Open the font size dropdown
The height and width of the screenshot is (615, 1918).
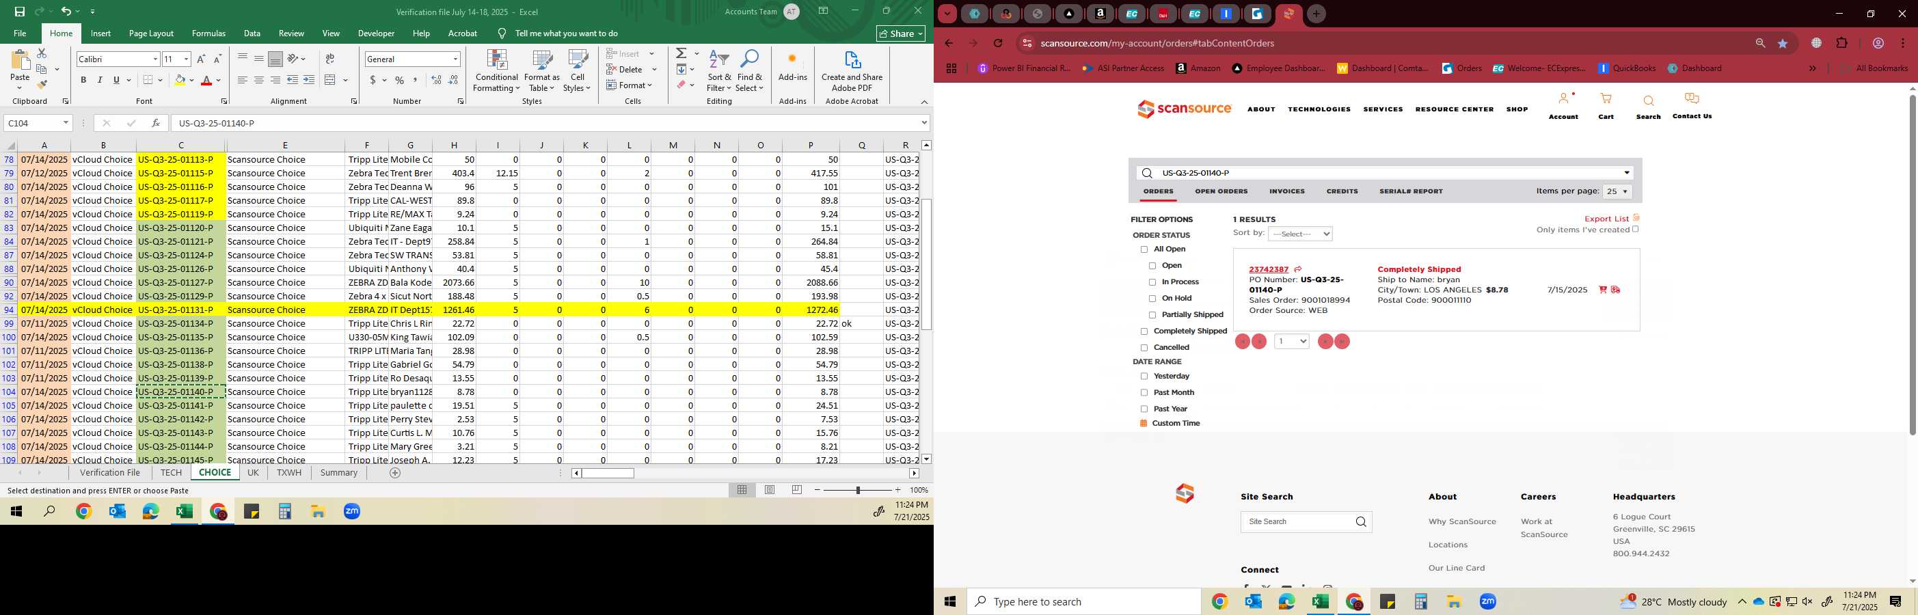186,59
